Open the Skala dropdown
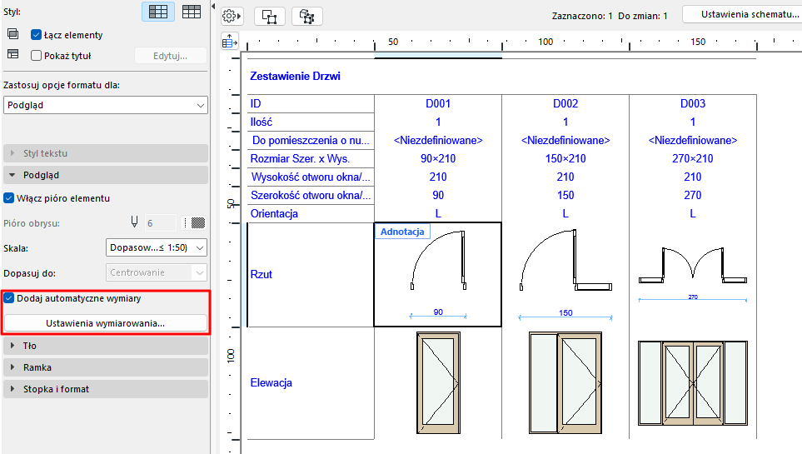Image resolution: width=802 pixels, height=454 pixels. [x=157, y=247]
